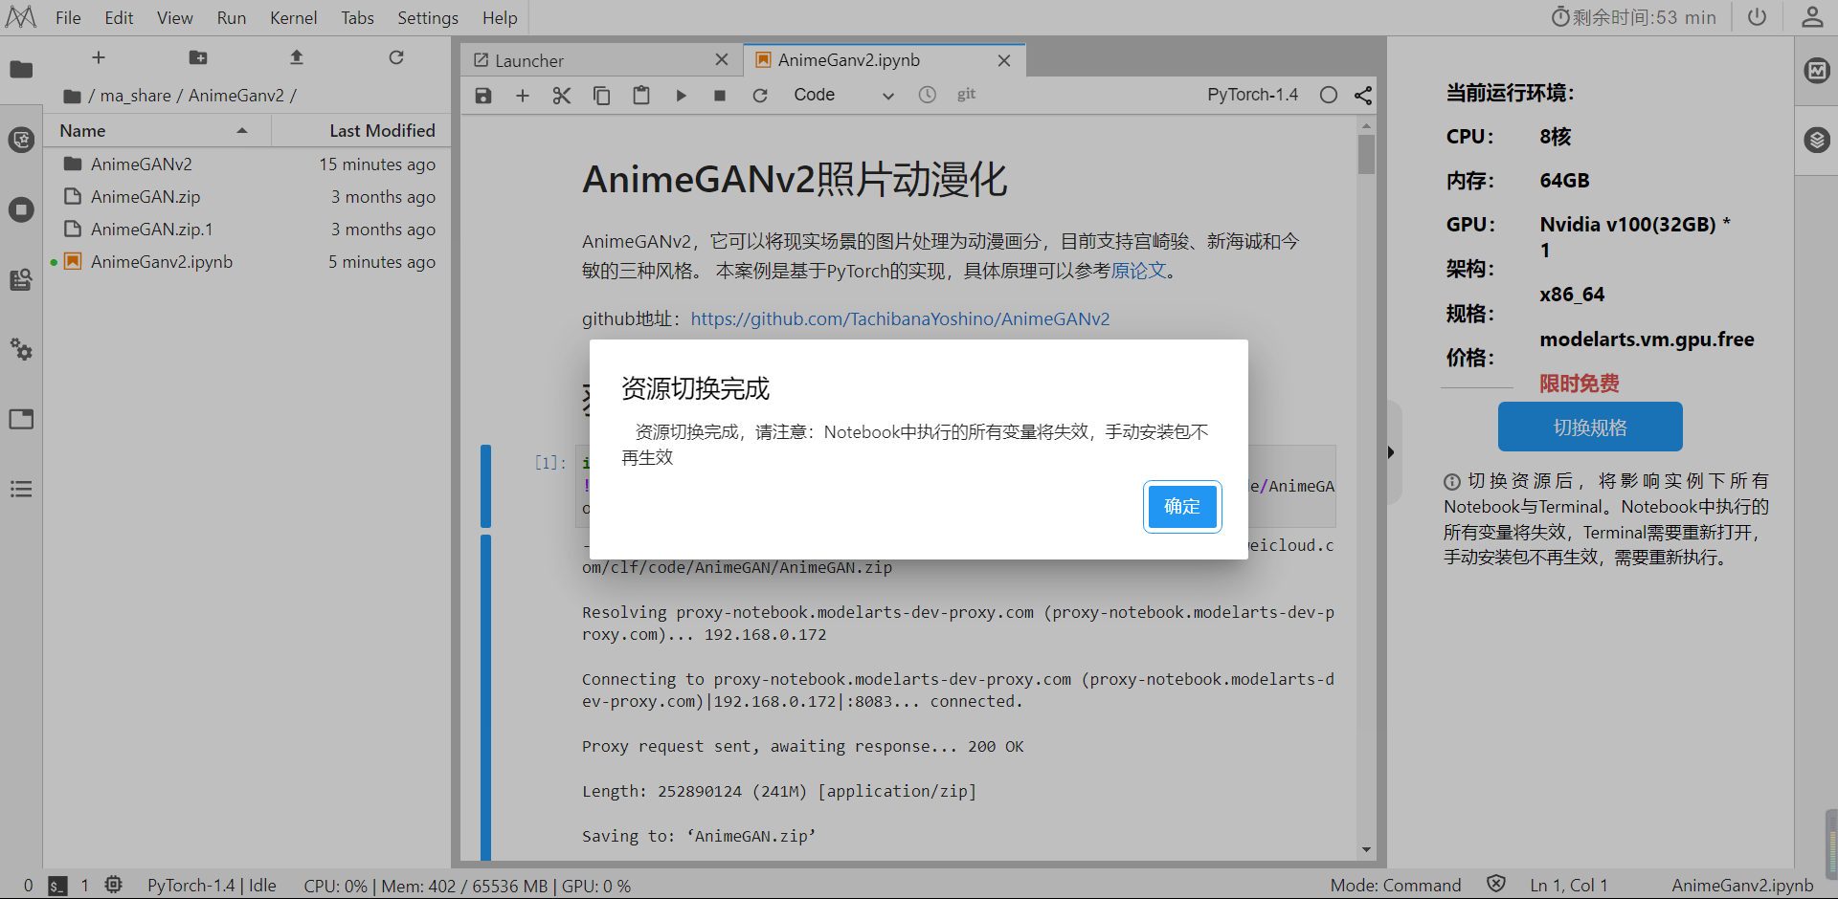Create a new folder in file browser
Screen dimensions: 1838x899
coord(198,57)
